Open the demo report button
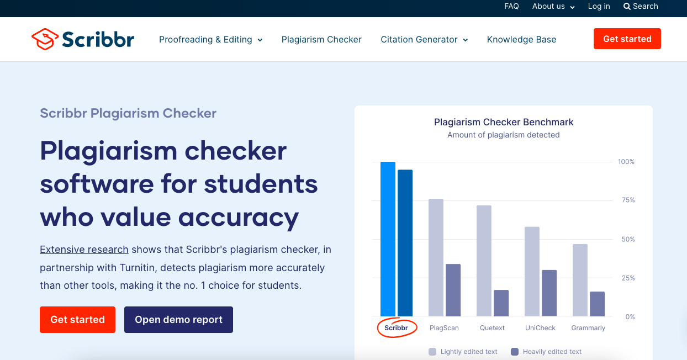The width and height of the screenshot is (687, 360). coord(178,320)
